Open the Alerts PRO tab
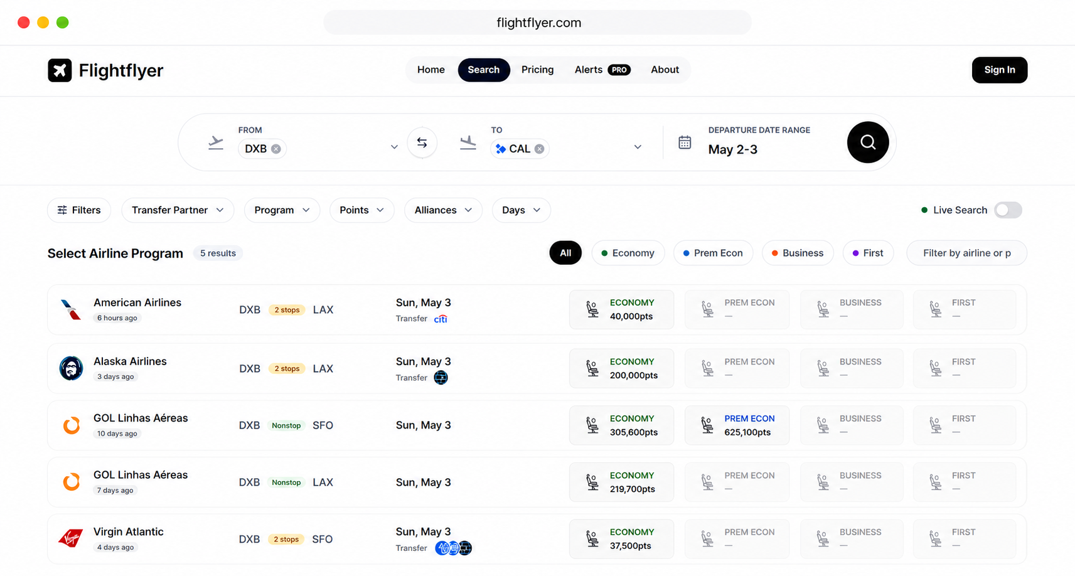Screen dimensions: 1075x576 click(x=602, y=70)
